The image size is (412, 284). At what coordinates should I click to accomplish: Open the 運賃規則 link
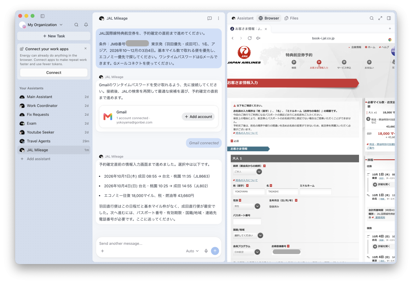(x=380, y=217)
